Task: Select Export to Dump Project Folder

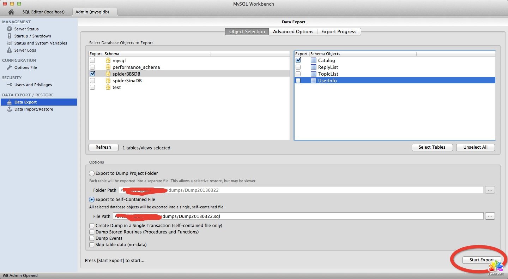Action: pos(92,173)
